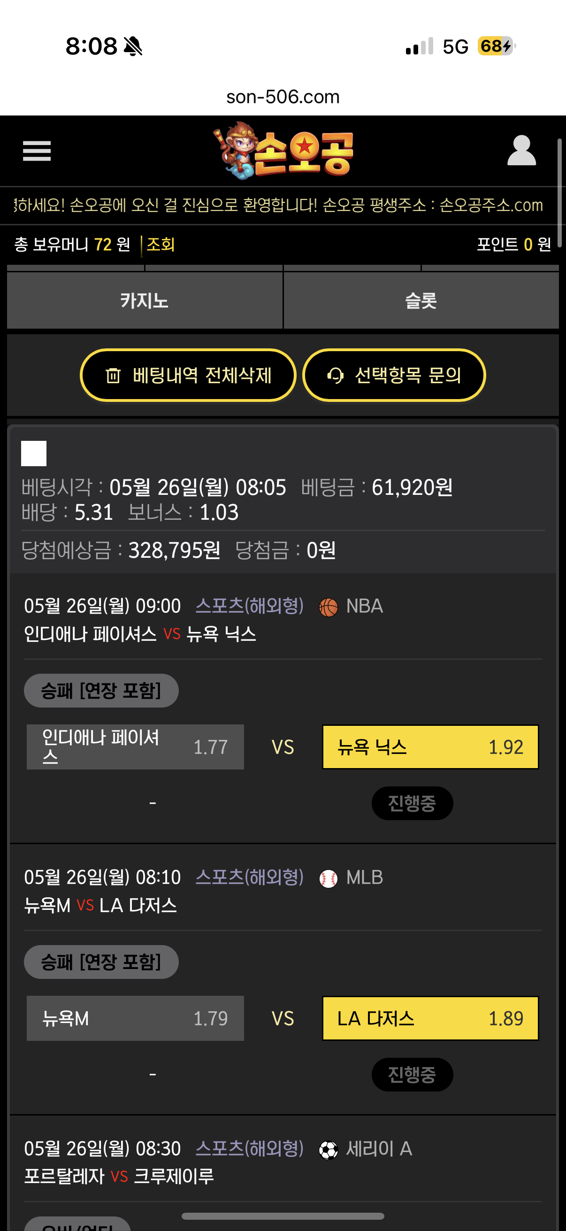Click the NBA basketball icon
The width and height of the screenshot is (566, 1231).
tap(328, 607)
